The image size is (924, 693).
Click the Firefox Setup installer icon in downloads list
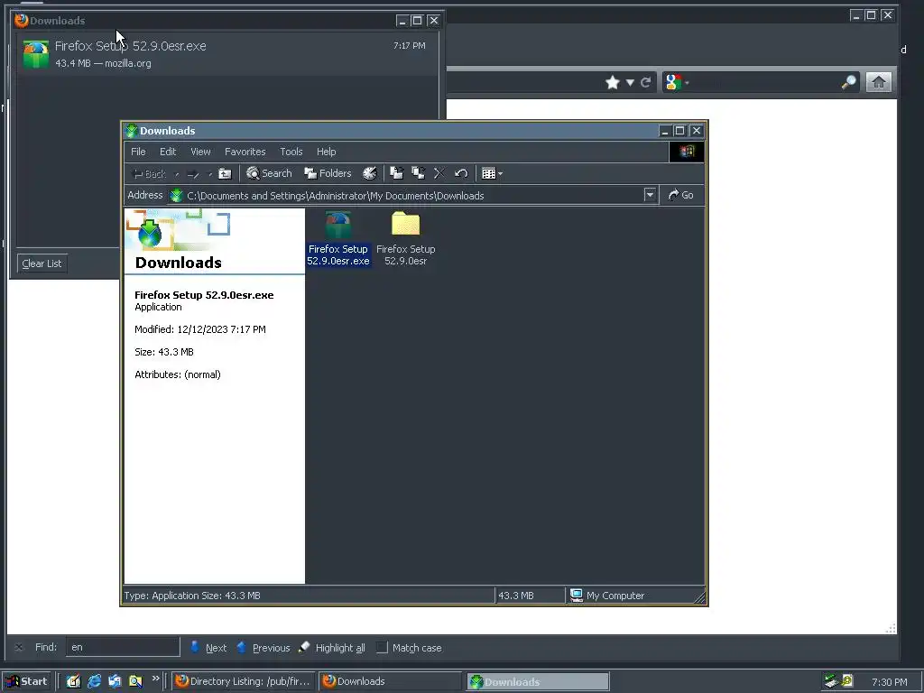(36, 54)
